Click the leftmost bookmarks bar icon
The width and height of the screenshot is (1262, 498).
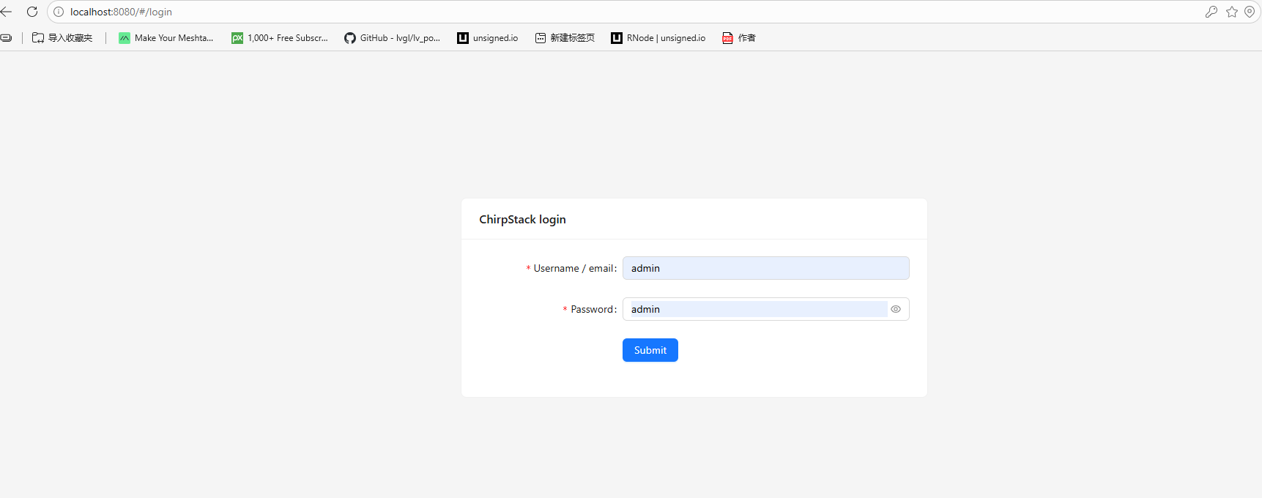pyautogui.click(x=7, y=38)
